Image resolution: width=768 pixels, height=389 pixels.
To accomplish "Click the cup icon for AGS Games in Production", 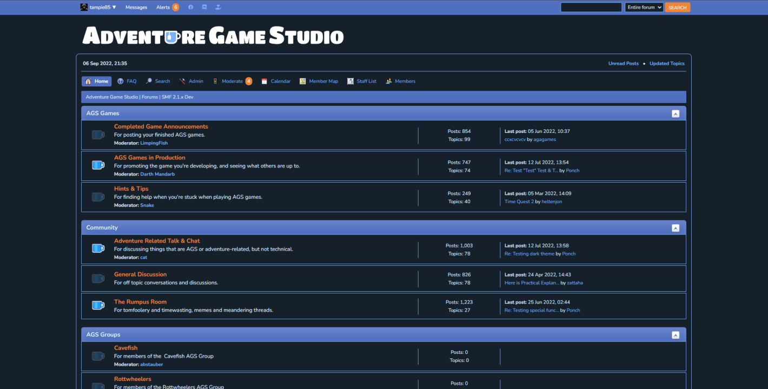I will click(98, 165).
